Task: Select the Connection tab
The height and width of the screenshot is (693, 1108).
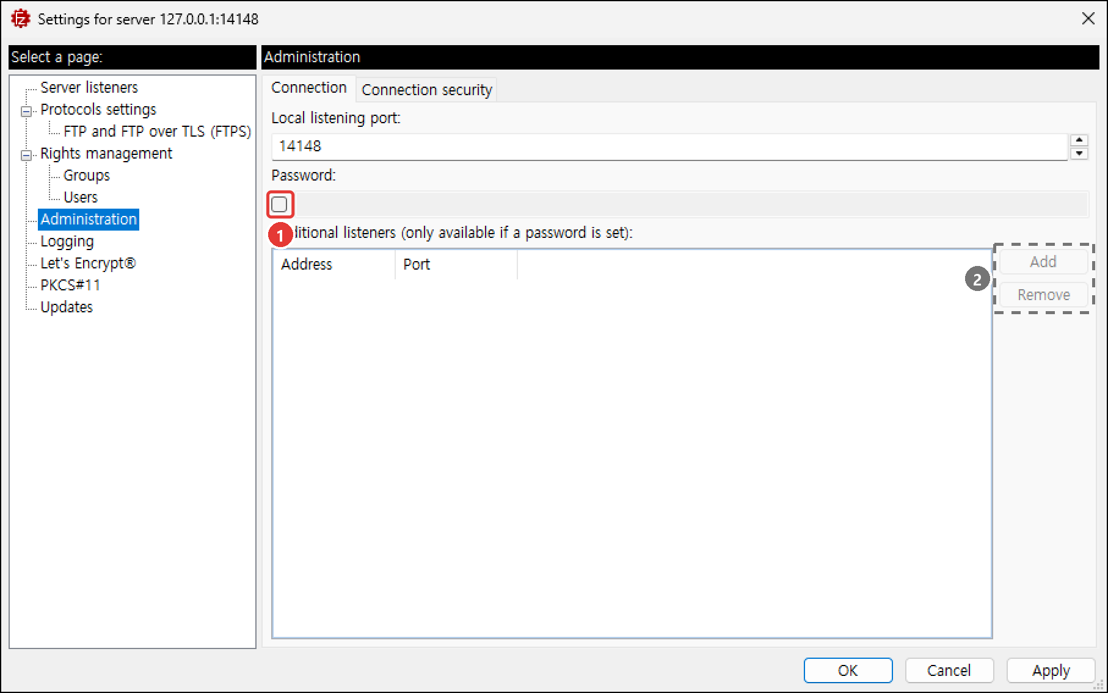Action: (309, 88)
